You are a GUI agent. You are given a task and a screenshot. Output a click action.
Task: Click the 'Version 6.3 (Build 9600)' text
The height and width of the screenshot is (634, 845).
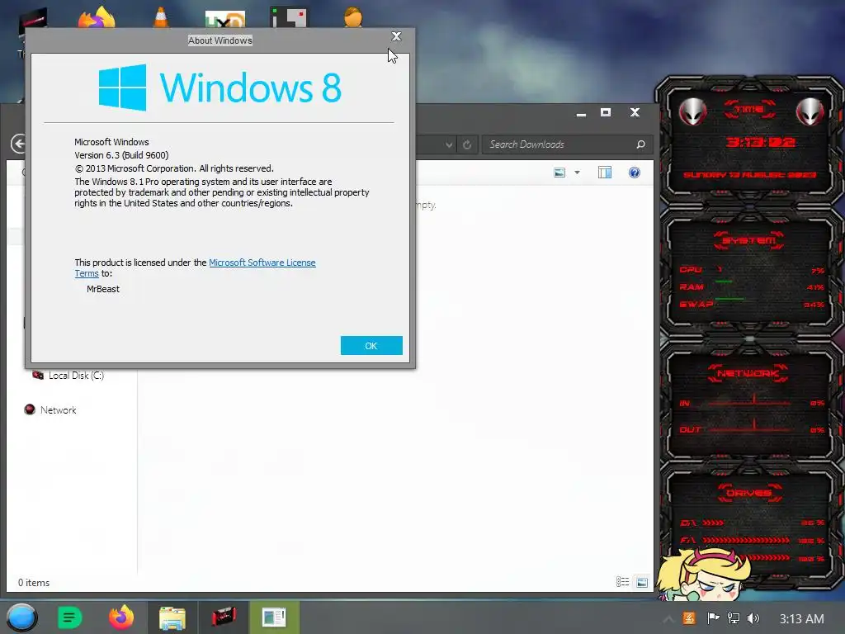121,155
